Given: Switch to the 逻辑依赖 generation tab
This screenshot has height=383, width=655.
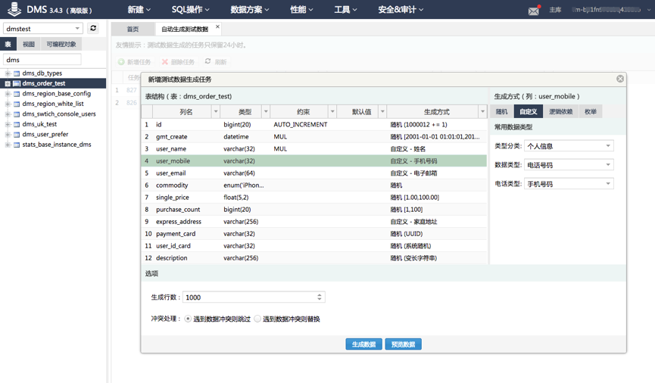Looking at the screenshot, I should 560,111.
